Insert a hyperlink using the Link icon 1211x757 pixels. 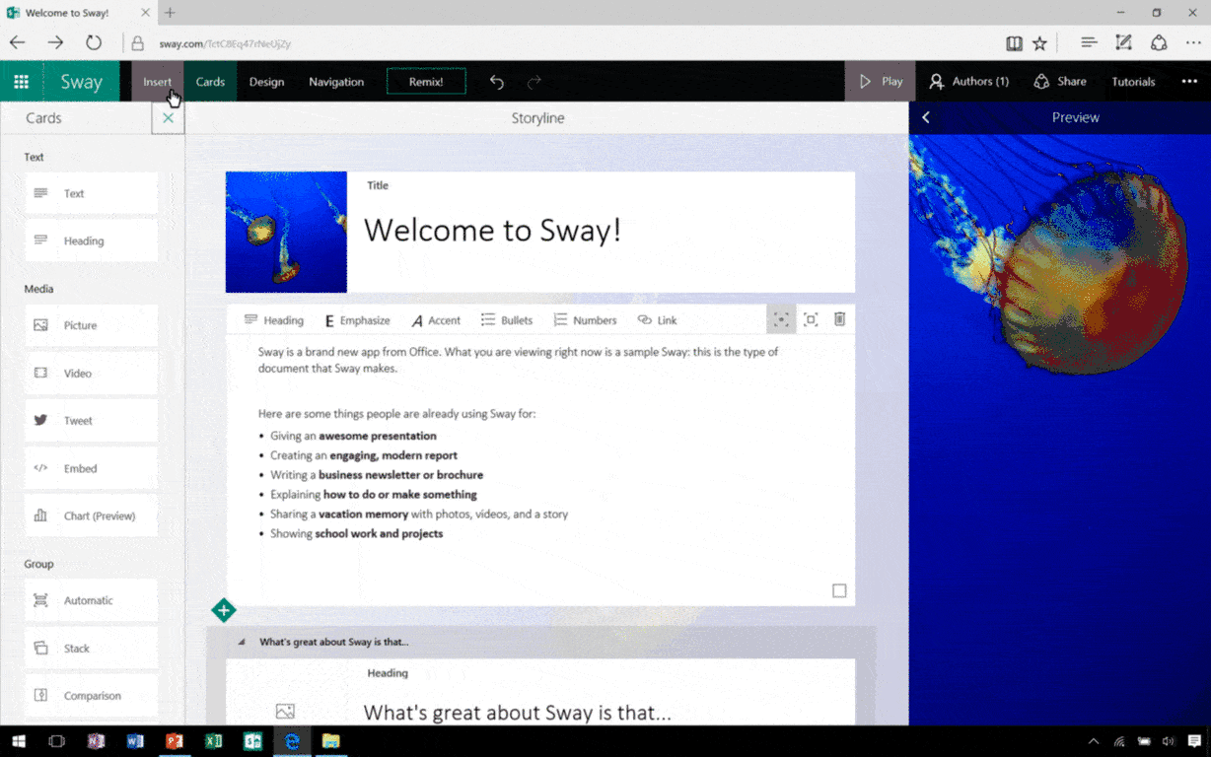657,319
